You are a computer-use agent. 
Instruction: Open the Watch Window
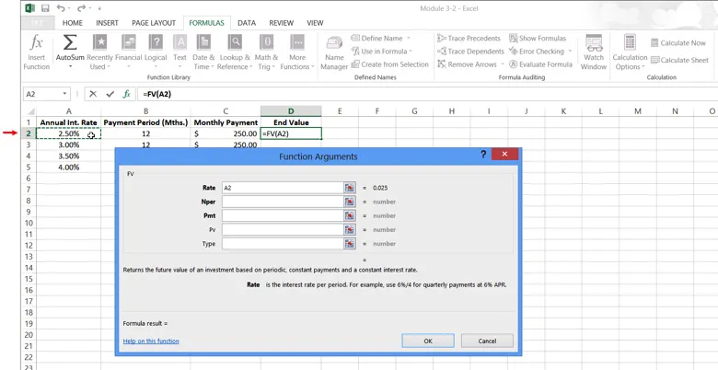(594, 52)
